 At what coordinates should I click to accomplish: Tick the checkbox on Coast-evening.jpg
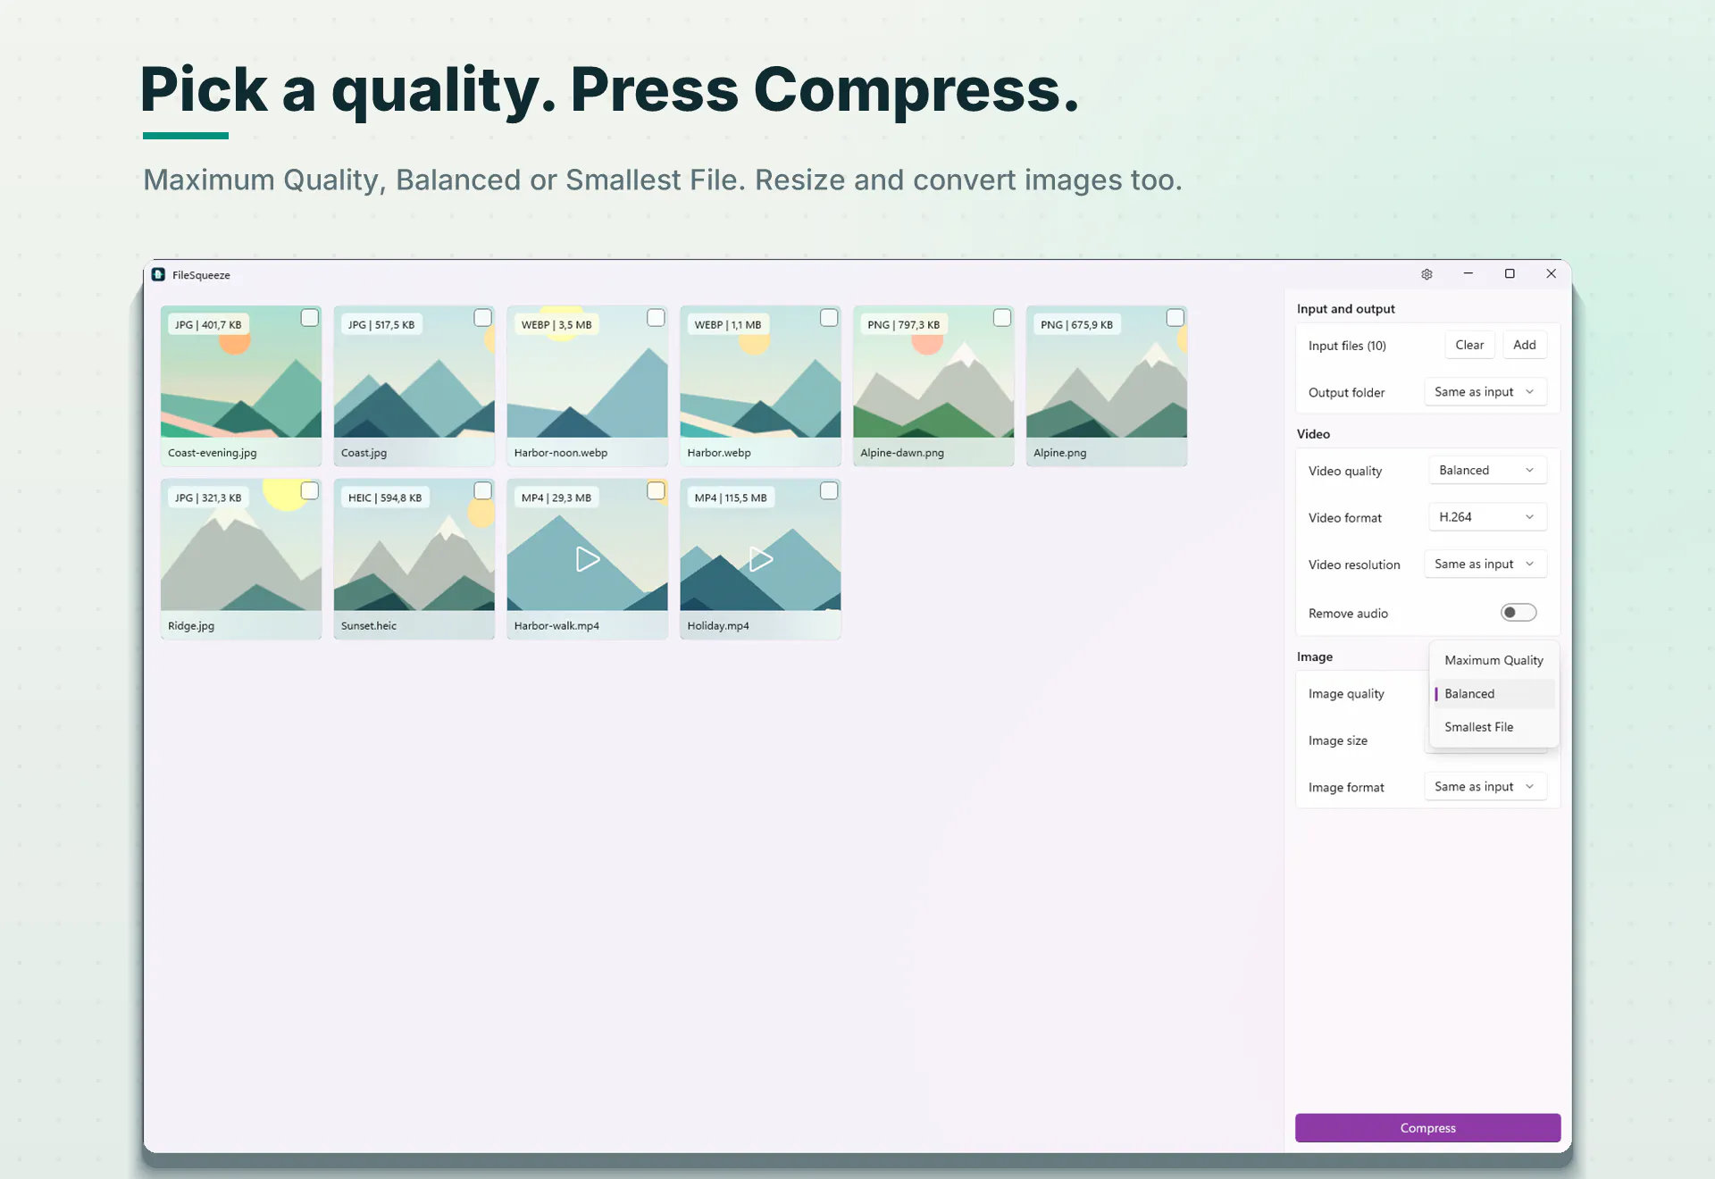309,317
